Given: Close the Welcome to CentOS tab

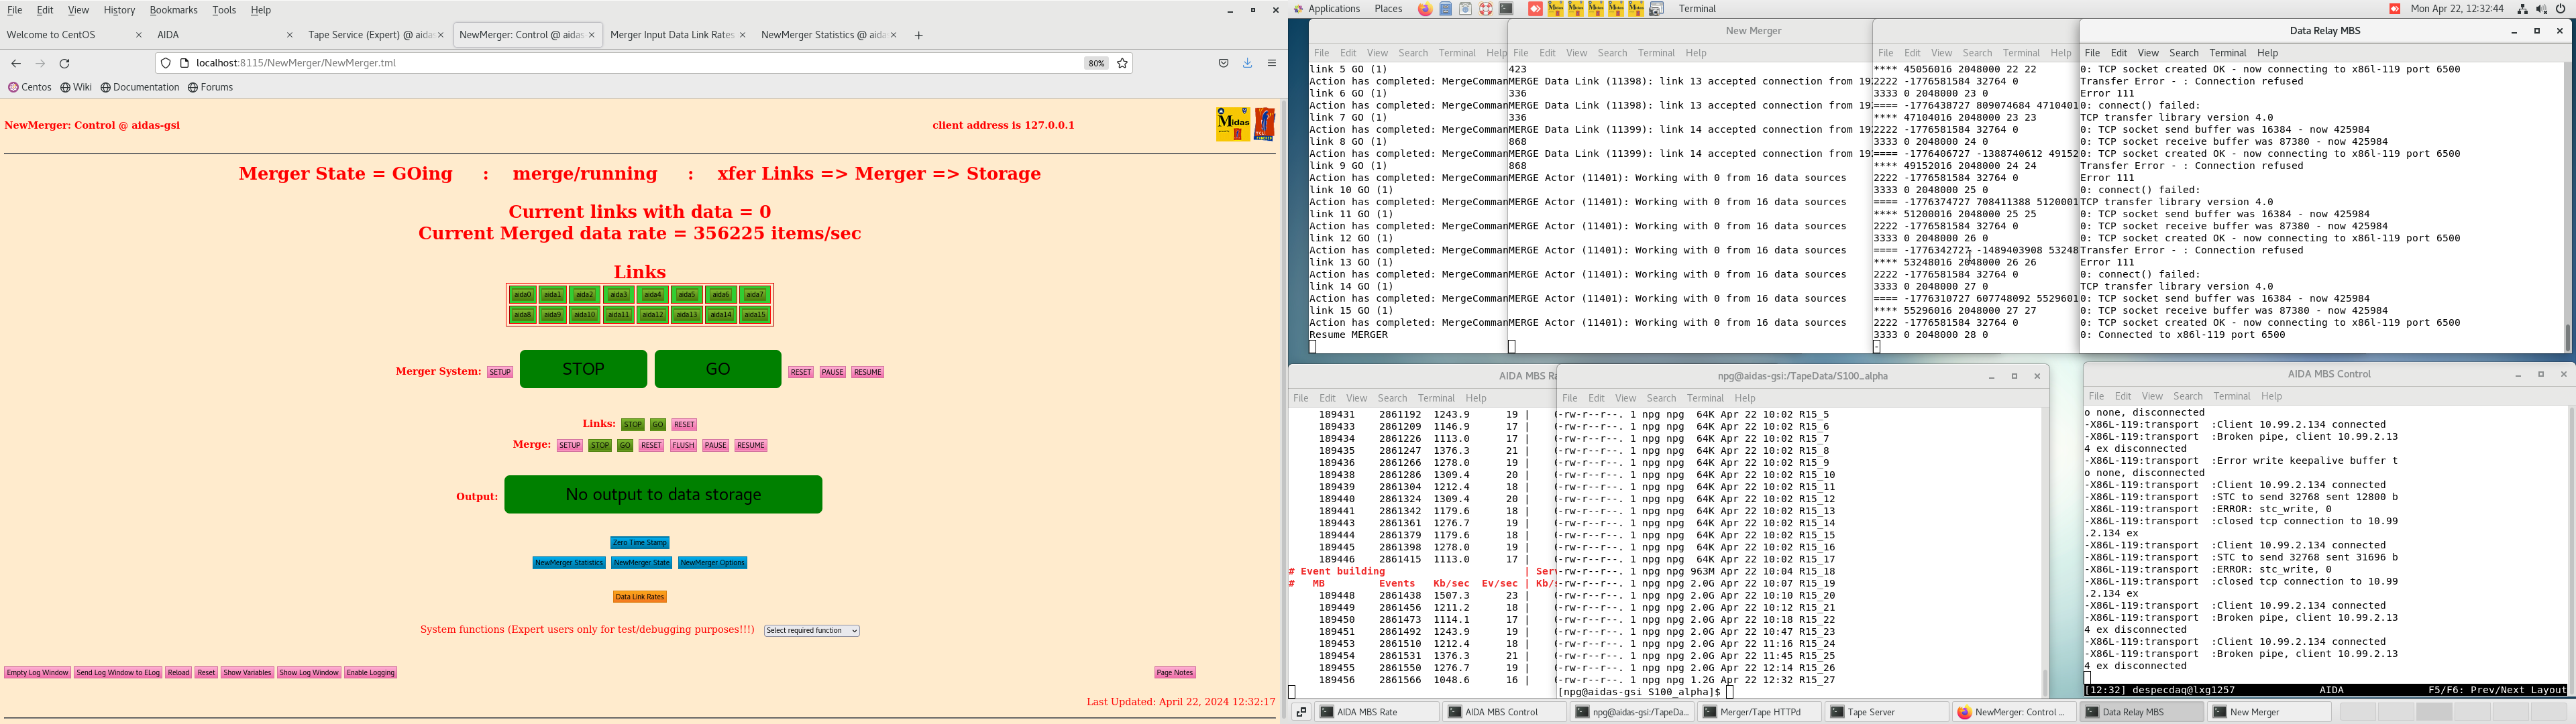Looking at the screenshot, I should click(x=139, y=35).
